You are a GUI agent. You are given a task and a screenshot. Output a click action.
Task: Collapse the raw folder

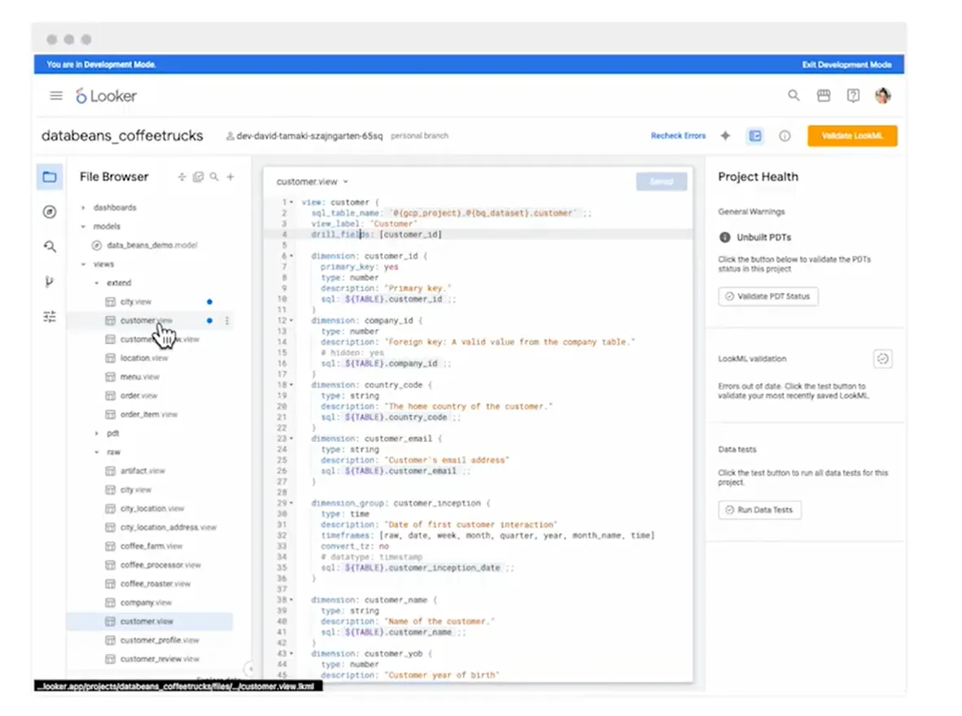point(97,452)
